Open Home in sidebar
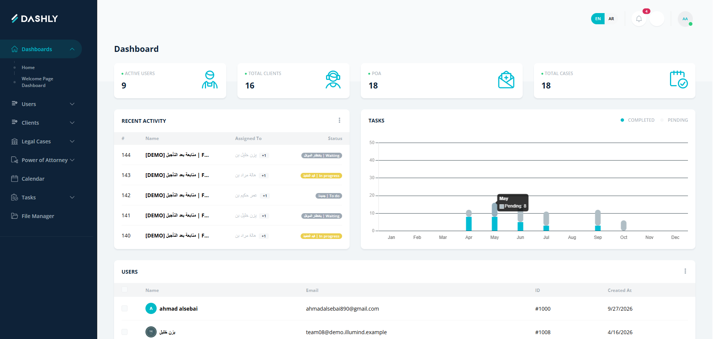Viewport: 713px width, 339px height. pos(28,68)
